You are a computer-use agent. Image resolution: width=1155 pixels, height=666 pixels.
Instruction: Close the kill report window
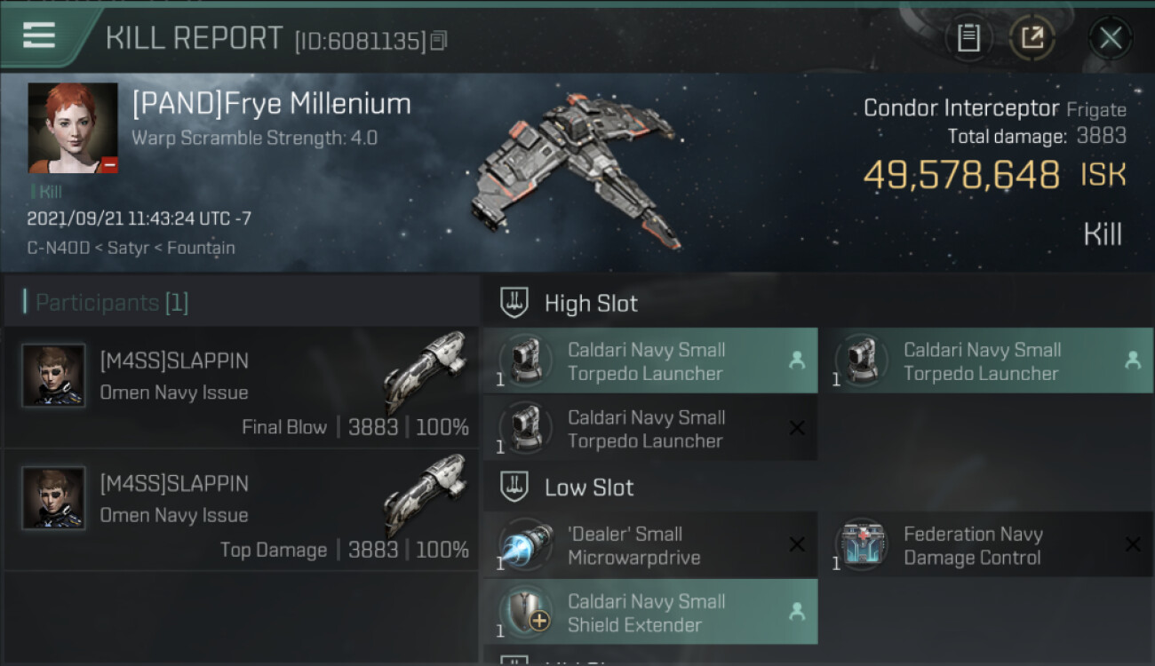1111,37
